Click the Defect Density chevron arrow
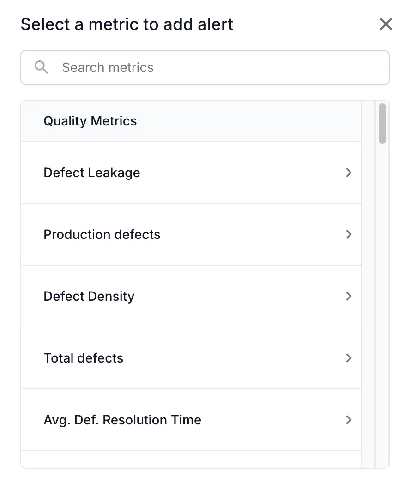This screenshot has width=410, height=488. [x=349, y=296]
